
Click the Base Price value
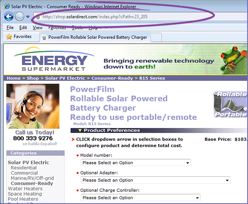[241, 139]
